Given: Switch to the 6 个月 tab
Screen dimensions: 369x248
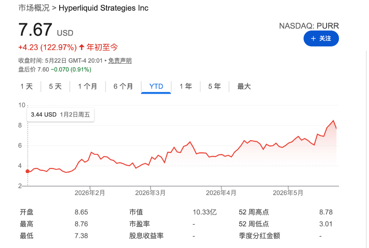Looking at the screenshot, I should click(123, 86).
